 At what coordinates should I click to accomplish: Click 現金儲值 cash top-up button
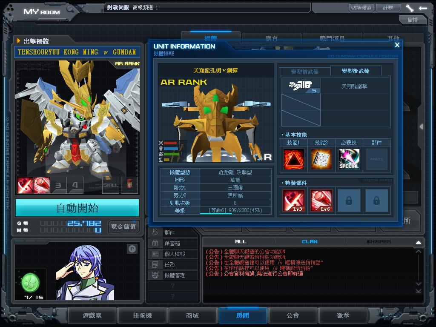pos(123,227)
